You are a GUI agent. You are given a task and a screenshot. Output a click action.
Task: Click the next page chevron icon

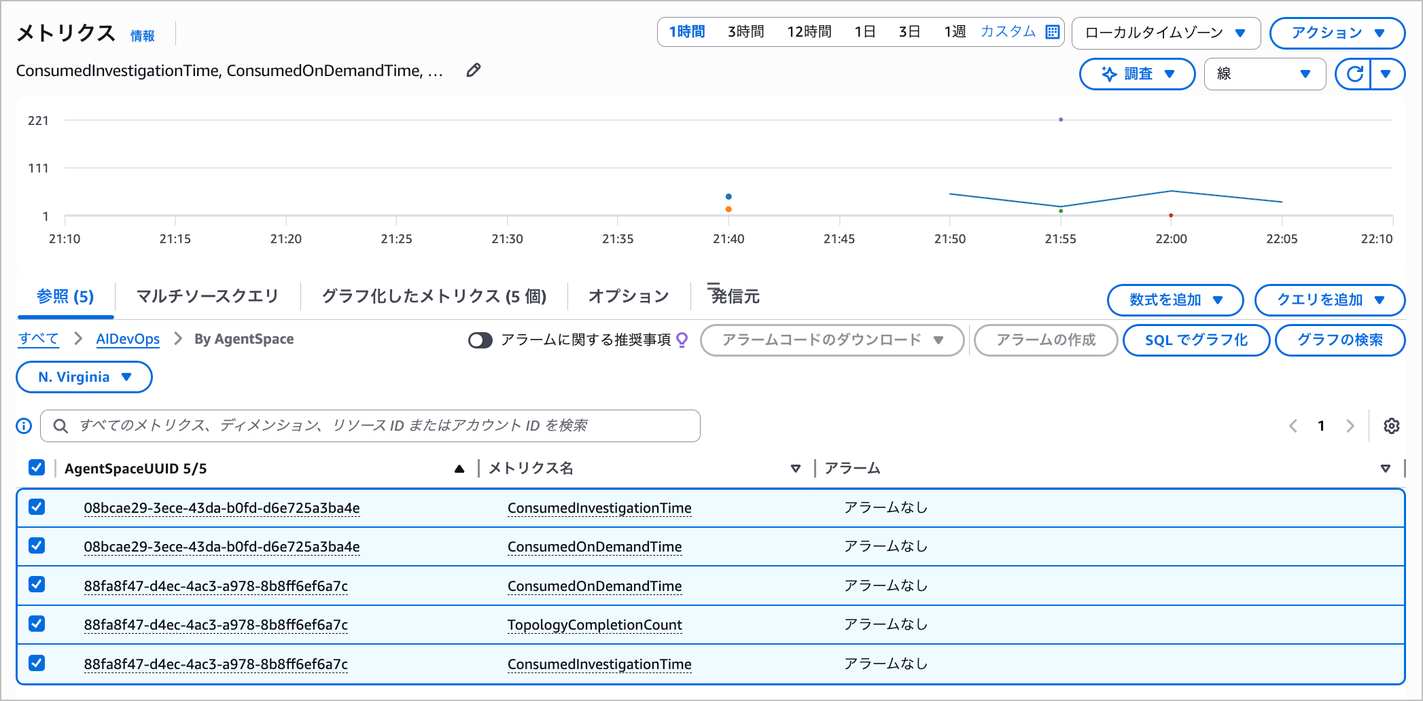point(1350,426)
